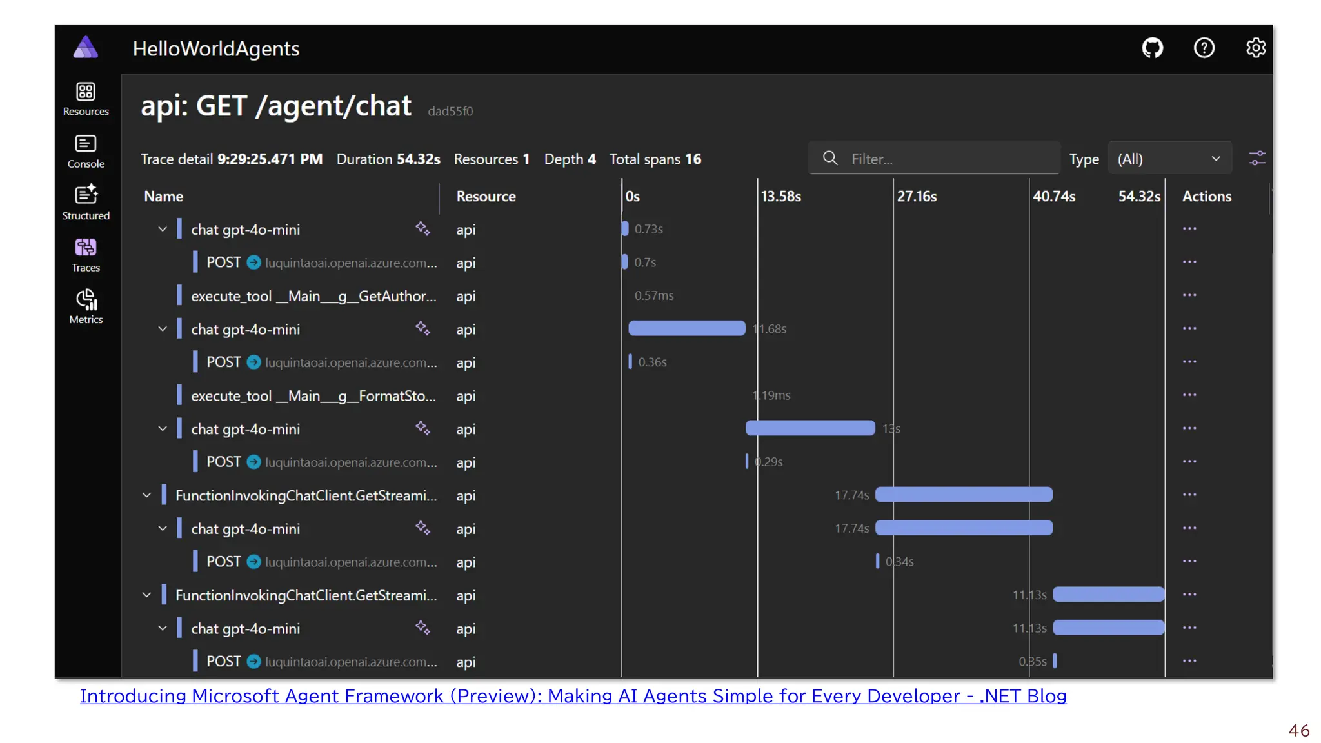Click arrow icon on 0.29s POST row

pos(254,462)
